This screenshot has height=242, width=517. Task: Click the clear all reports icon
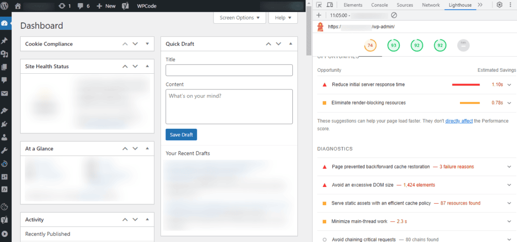click(394, 15)
